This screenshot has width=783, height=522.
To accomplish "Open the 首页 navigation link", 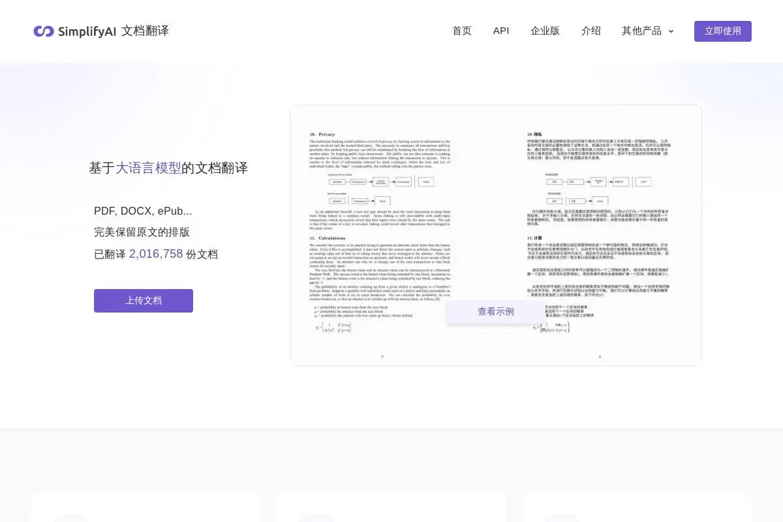I will 462,31.
